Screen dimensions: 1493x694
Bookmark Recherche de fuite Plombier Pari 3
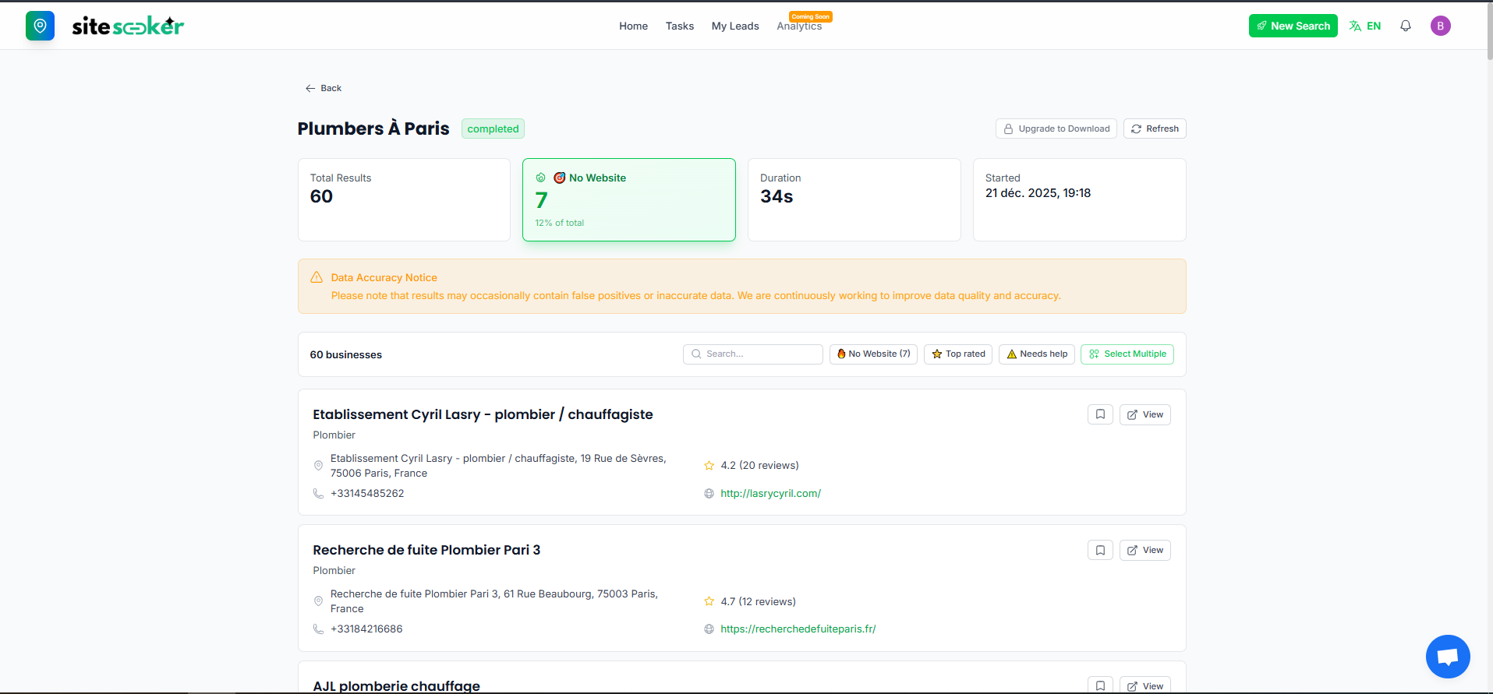[x=1100, y=550]
